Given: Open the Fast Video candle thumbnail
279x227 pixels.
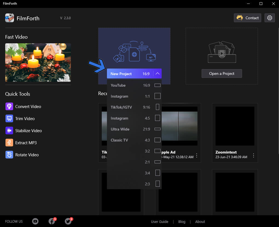Looking at the screenshot, I should pyautogui.click(x=38, y=63).
